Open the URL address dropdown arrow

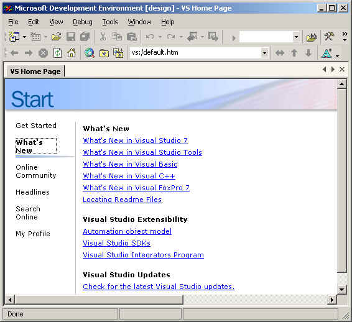click(265, 53)
